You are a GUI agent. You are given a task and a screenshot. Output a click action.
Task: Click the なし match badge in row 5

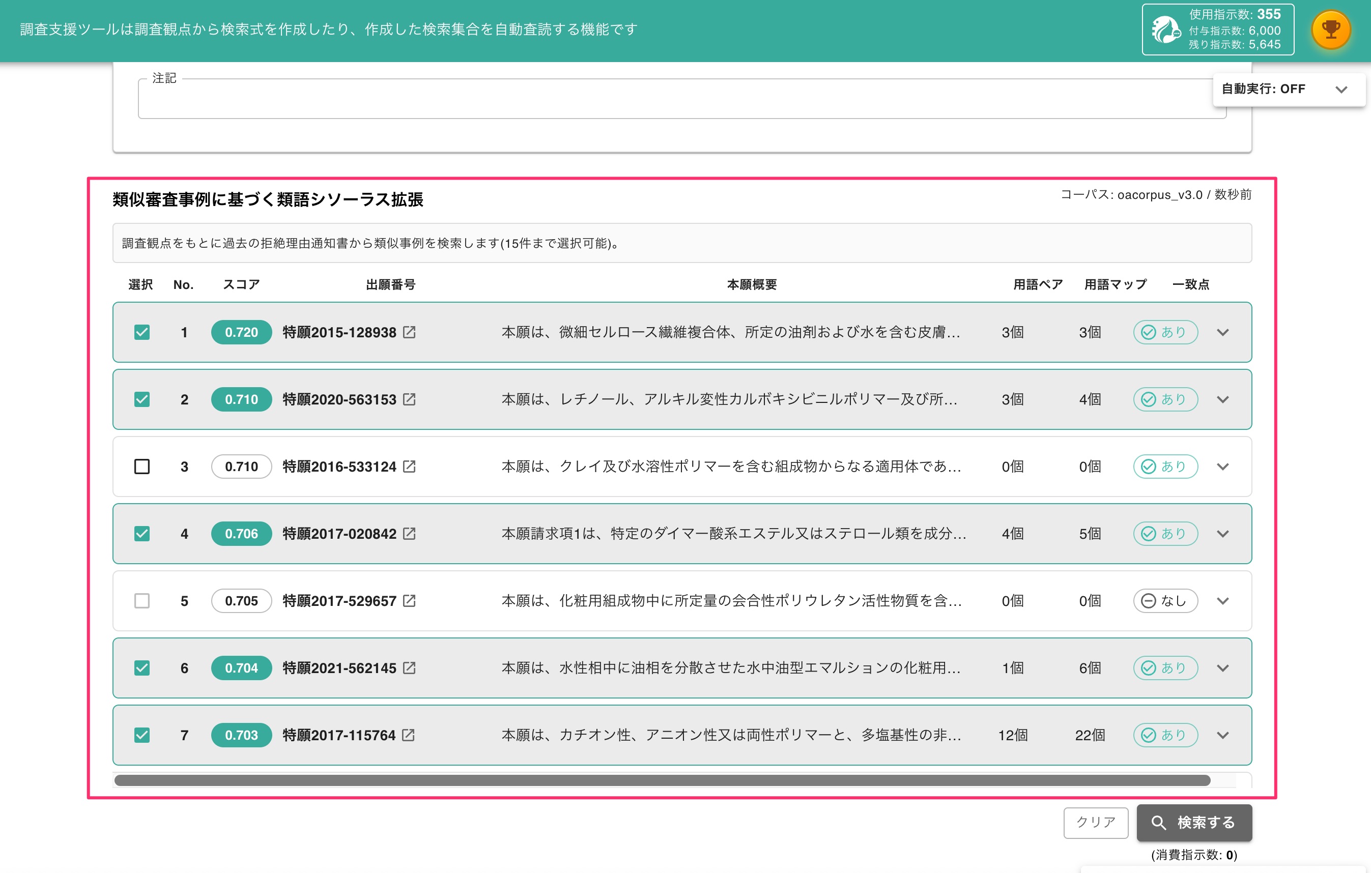pos(1165,600)
